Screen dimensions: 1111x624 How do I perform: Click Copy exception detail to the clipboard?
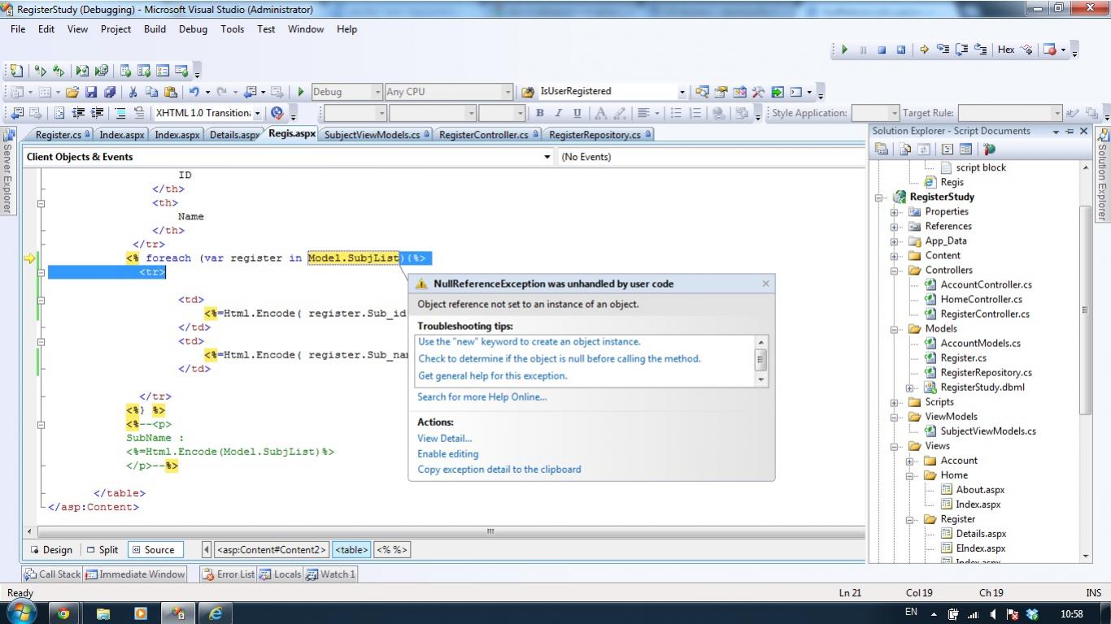(499, 470)
